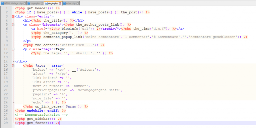Click 'Vorangegangene Seite' string
The width and height of the screenshot is (256, 128).
click(98, 90)
